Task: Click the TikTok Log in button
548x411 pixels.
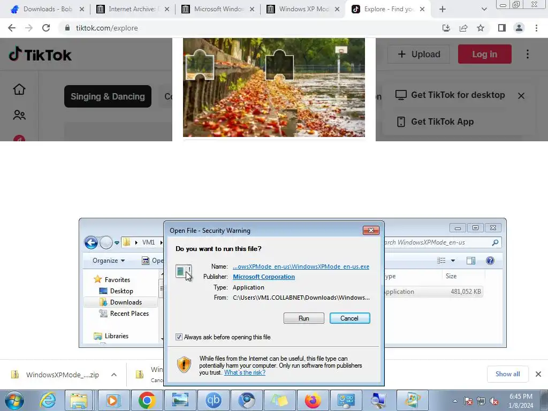Action: [484, 54]
